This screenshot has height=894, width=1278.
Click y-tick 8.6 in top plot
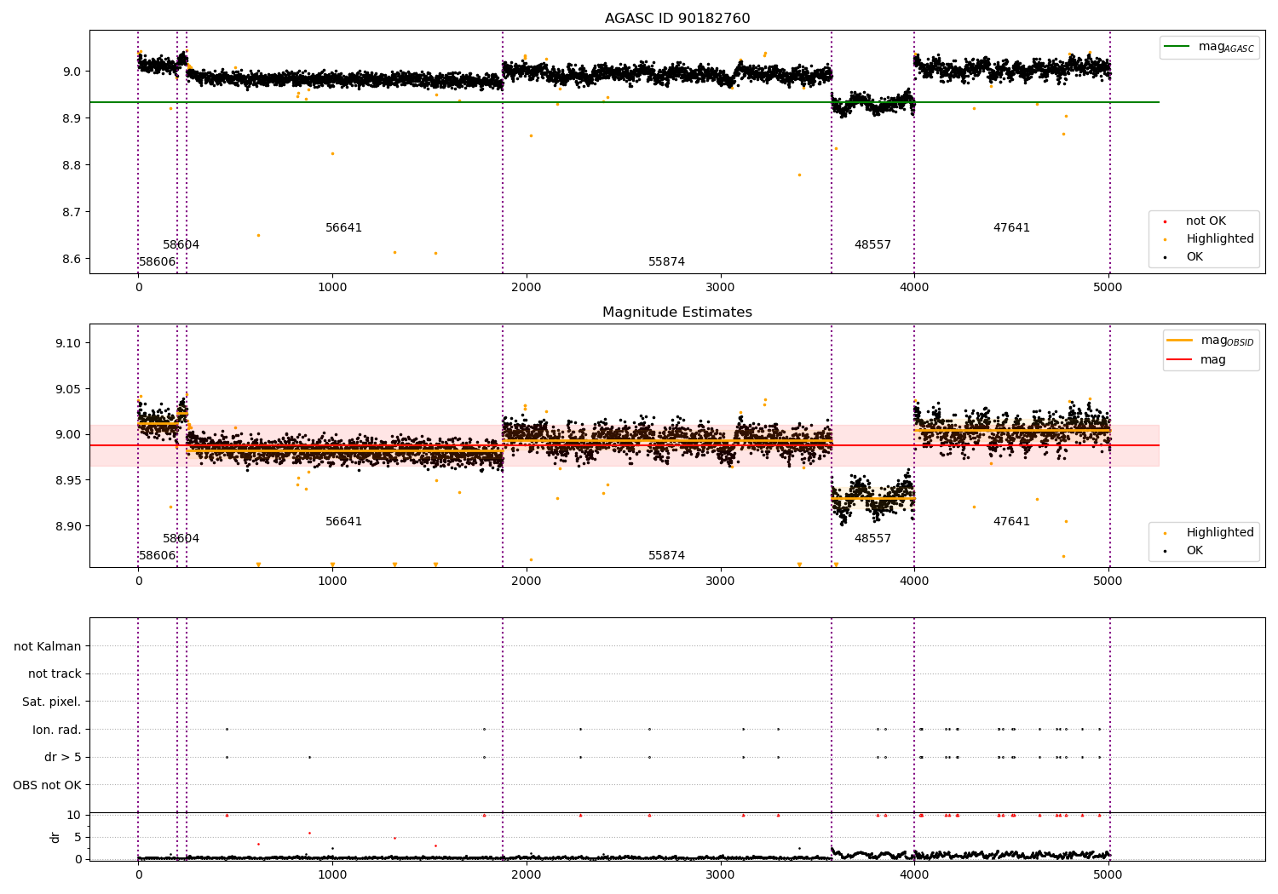pyautogui.click(x=72, y=260)
